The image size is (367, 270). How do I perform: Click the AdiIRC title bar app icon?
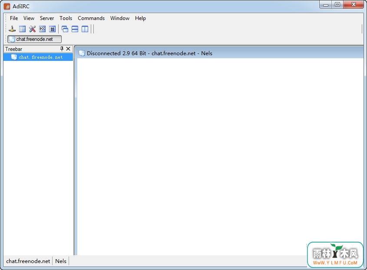pos(7,7)
